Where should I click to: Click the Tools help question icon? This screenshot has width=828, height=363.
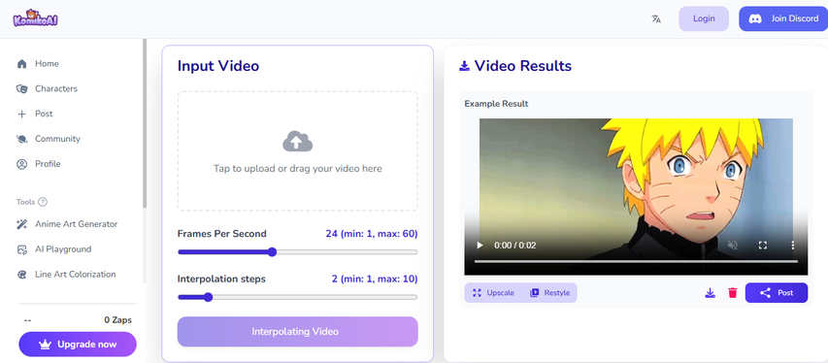(43, 202)
